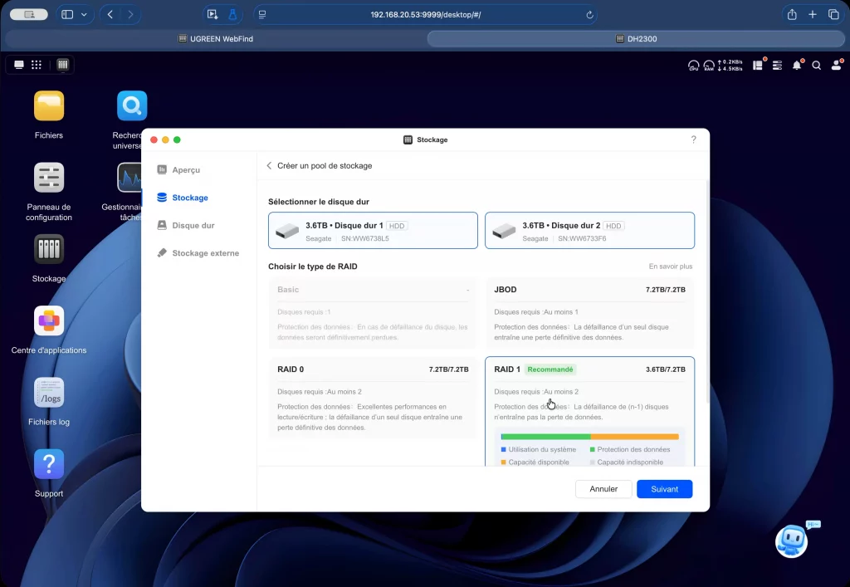Select the Disque dur 1 drive card

click(373, 231)
